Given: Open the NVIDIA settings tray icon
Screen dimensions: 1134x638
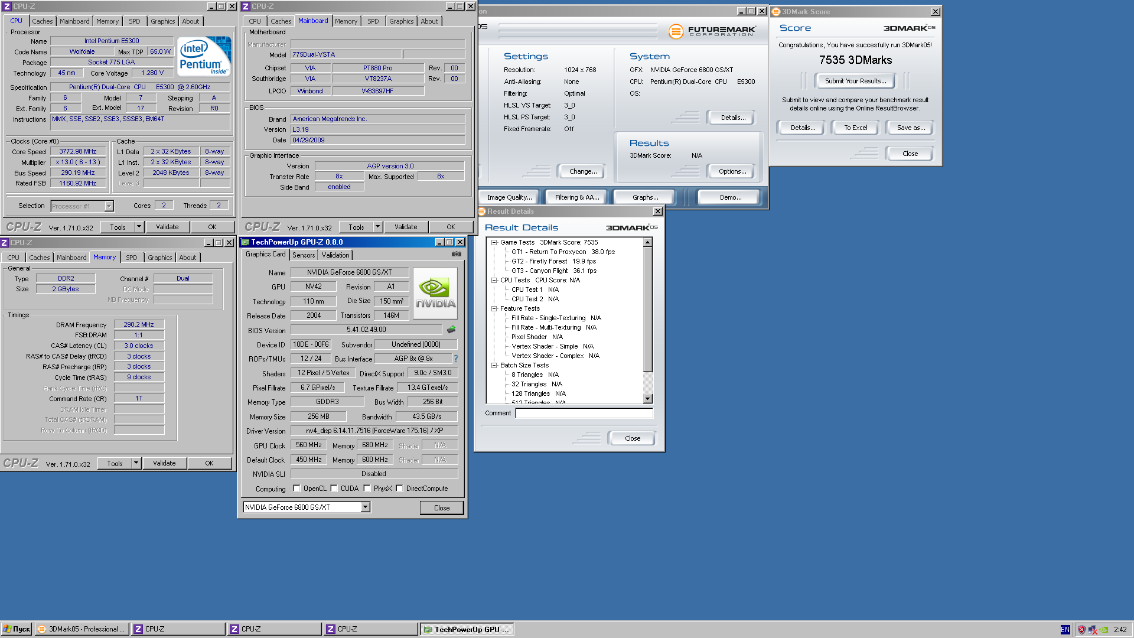Looking at the screenshot, I should click(1104, 630).
